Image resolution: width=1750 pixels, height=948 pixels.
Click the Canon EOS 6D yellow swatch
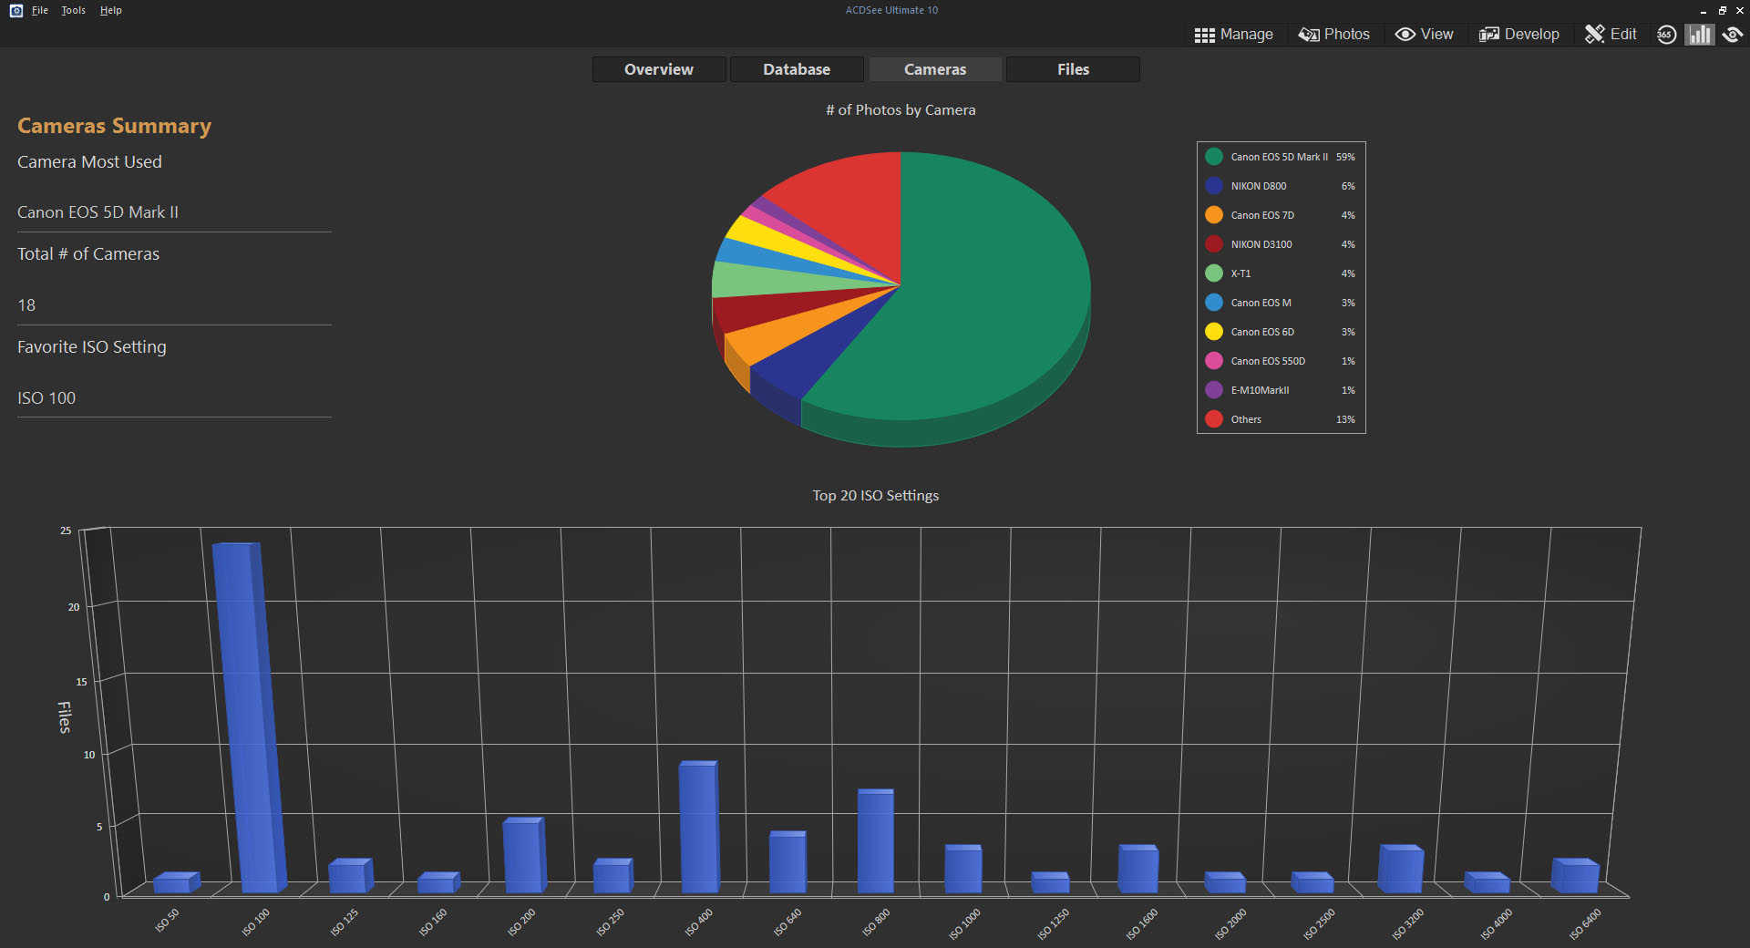pos(1213,332)
